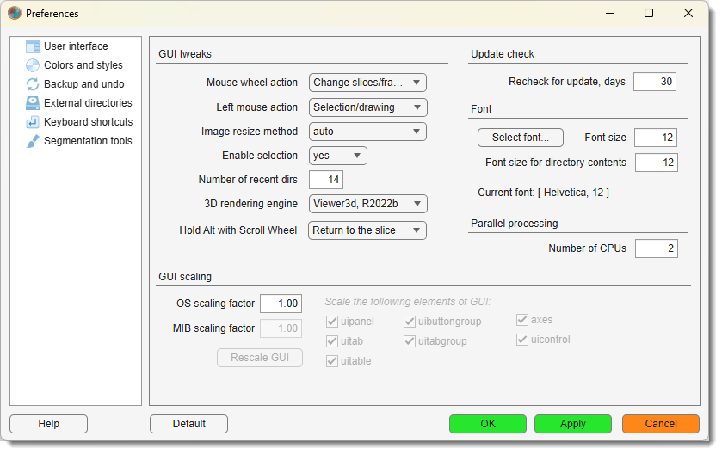Toggle the uipanel checkbox

(x=332, y=322)
